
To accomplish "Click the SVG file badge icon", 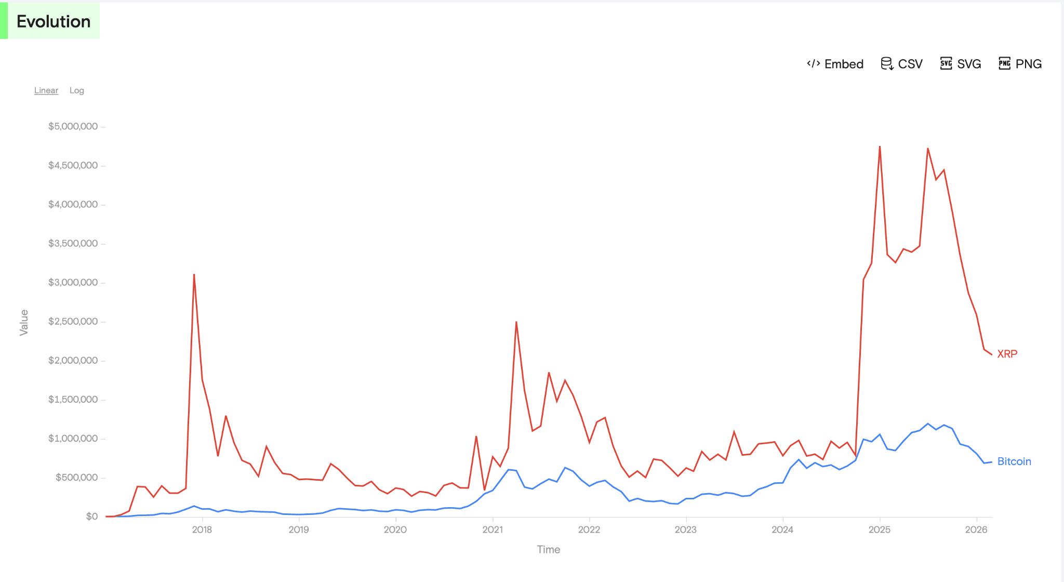I will (947, 63).
